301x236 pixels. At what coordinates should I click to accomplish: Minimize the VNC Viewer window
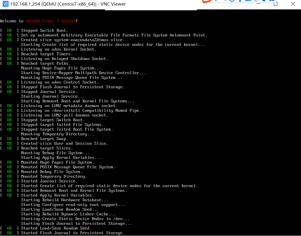(x=259, y=4)
